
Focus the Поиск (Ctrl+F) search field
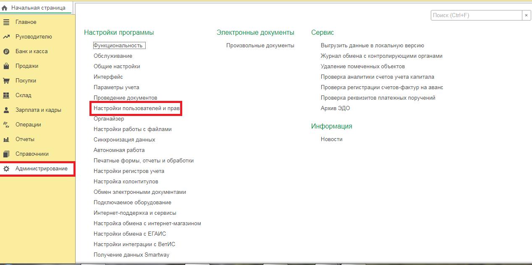pyautogui.click(x=476, y=15)
